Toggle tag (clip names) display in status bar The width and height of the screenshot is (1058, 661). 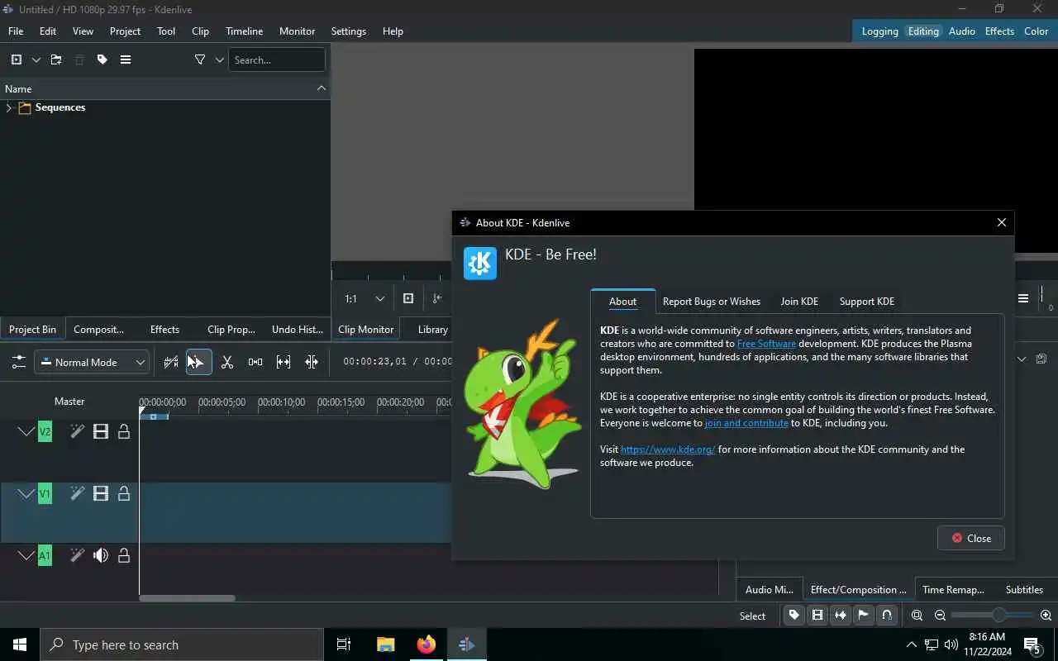coord(794,615)
